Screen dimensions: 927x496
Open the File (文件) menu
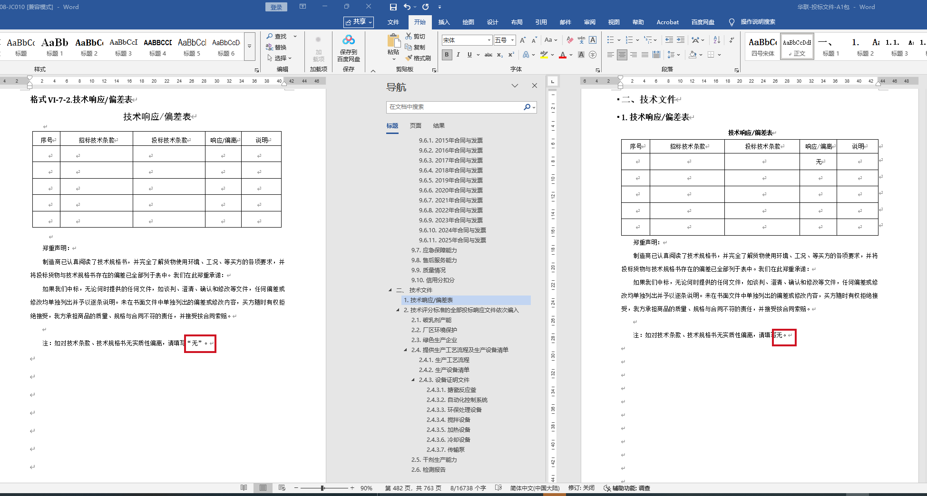393,22
